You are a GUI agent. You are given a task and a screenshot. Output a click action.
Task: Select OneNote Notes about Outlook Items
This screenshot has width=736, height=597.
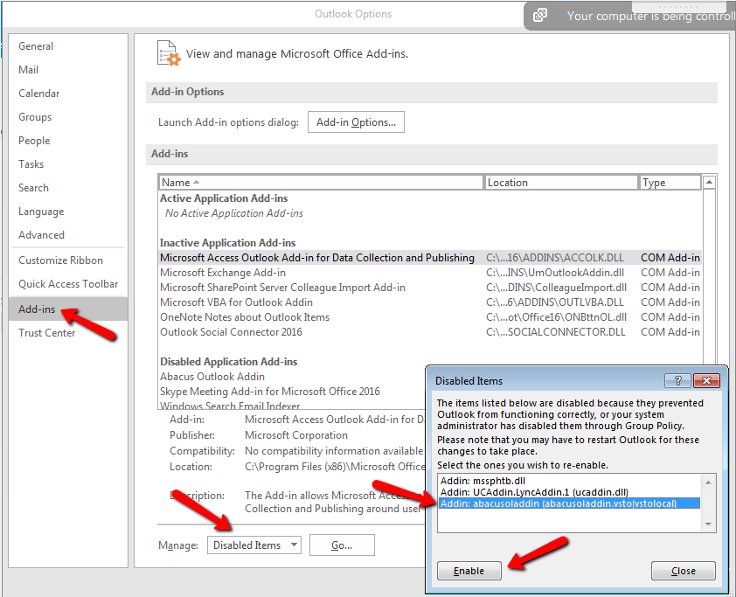click(430, 317)
